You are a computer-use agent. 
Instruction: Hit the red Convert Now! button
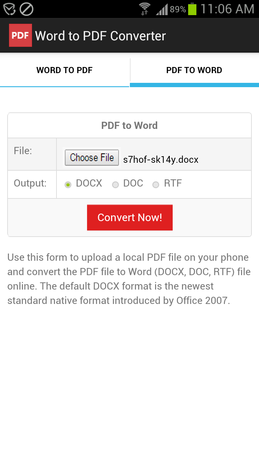pyautogui.click(x=129, y=218)
